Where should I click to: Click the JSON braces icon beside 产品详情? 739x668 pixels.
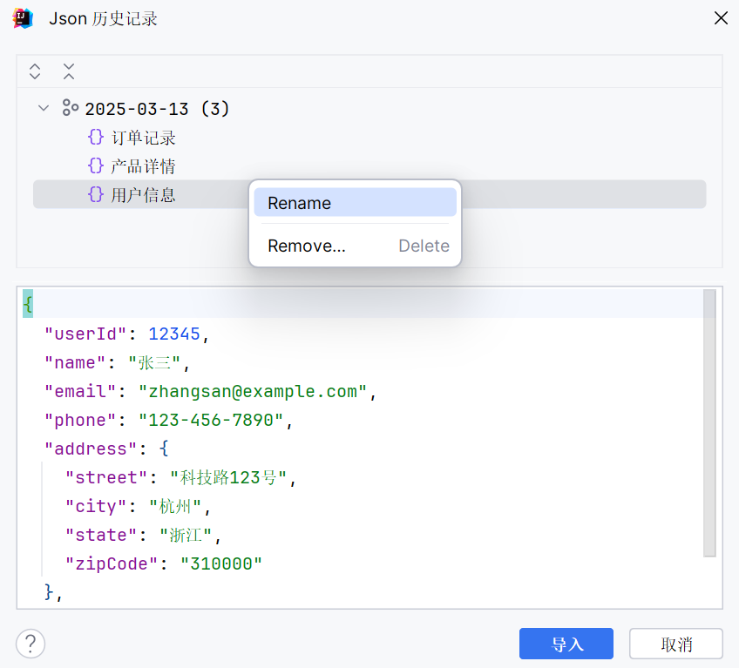click(x=96, y=166)
